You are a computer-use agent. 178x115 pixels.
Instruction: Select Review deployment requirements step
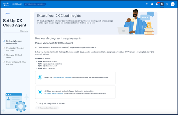pos(14,42)
